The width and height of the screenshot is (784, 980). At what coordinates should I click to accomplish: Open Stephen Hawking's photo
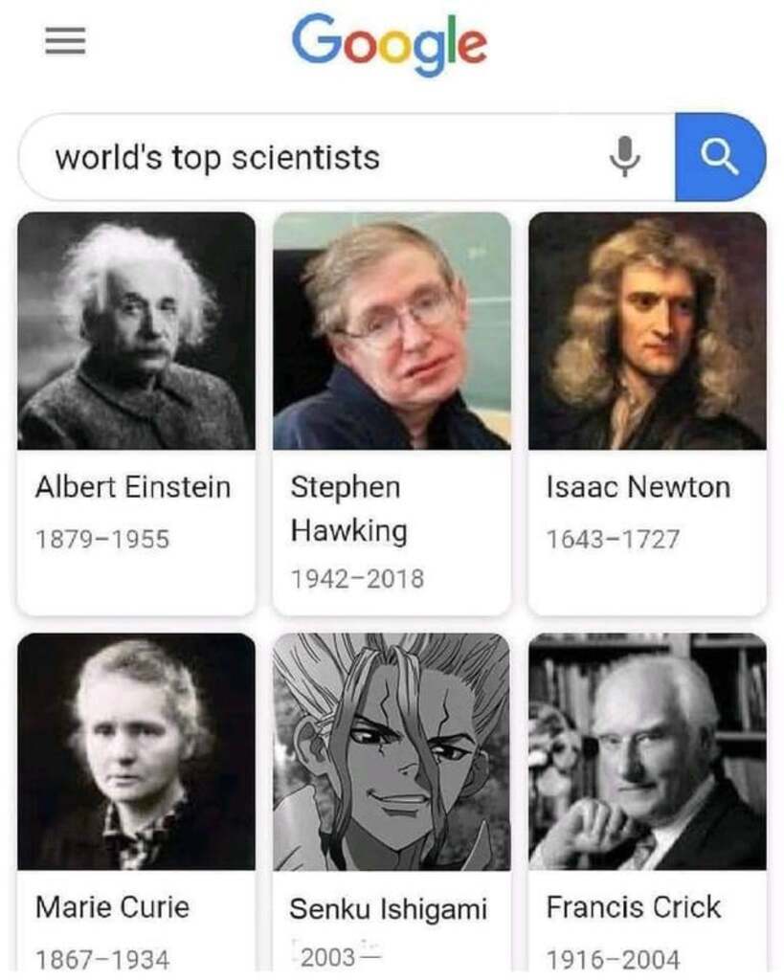tap(392, 330)
